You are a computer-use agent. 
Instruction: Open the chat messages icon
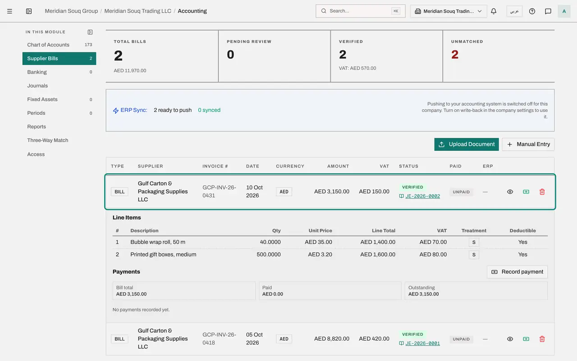[x=548, y=11]
